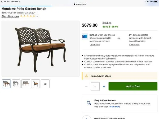Image resolution: width=159 pixels, height=119 pixels.
Task: Click the minus icon to decrease quantity
Action: coord(86,86)
